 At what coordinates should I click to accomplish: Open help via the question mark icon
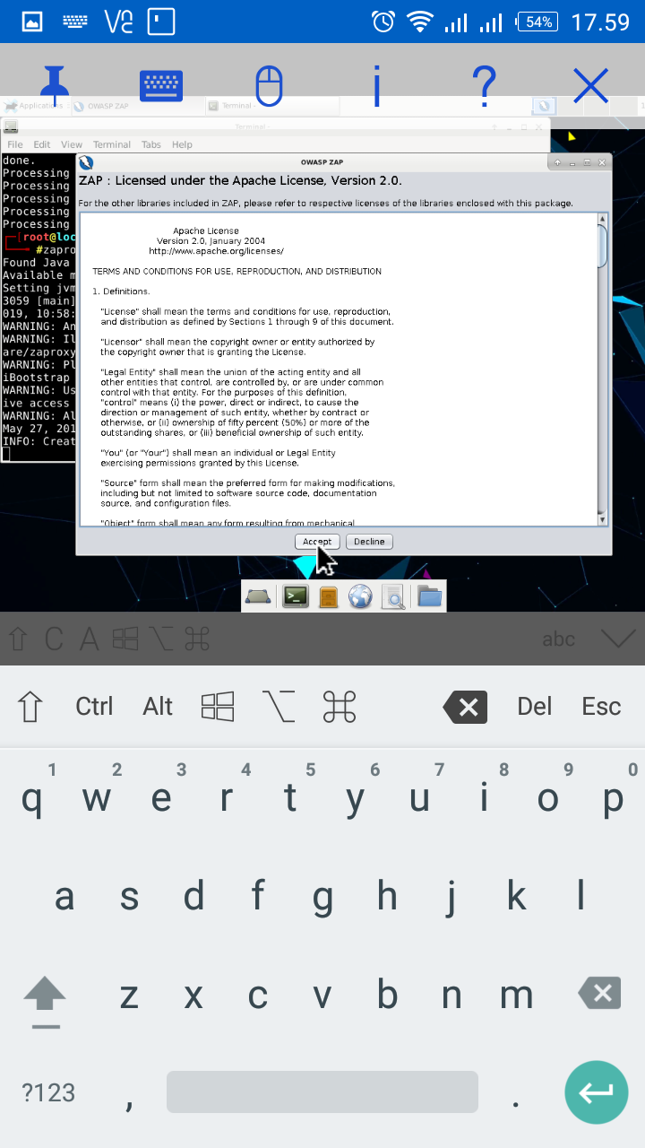click(x=484, y=86)
